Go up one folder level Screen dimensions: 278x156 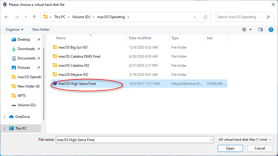34,17
